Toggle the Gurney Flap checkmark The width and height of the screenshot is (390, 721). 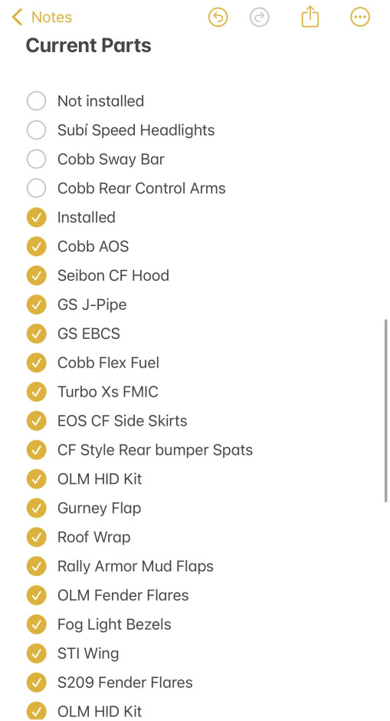pyautogui.click(x=36, y=508)
